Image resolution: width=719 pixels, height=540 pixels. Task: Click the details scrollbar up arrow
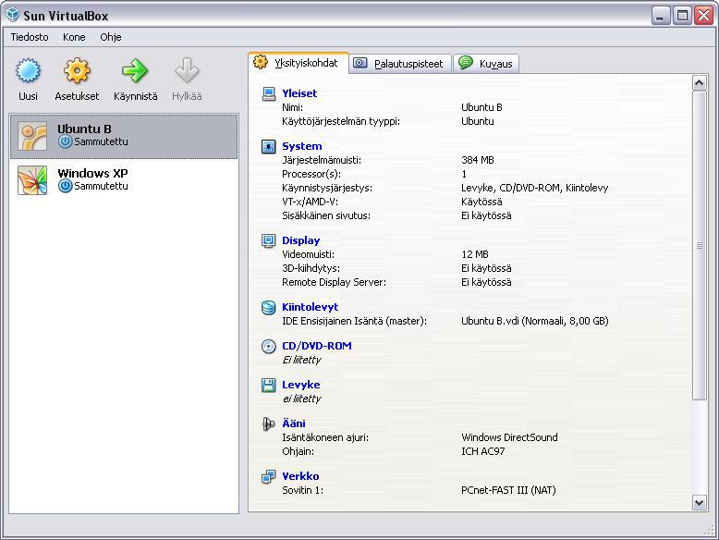point(700,83)
